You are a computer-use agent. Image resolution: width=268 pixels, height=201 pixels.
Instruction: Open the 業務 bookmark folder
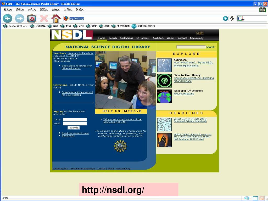pyautogui.click(x=53, y=26)
